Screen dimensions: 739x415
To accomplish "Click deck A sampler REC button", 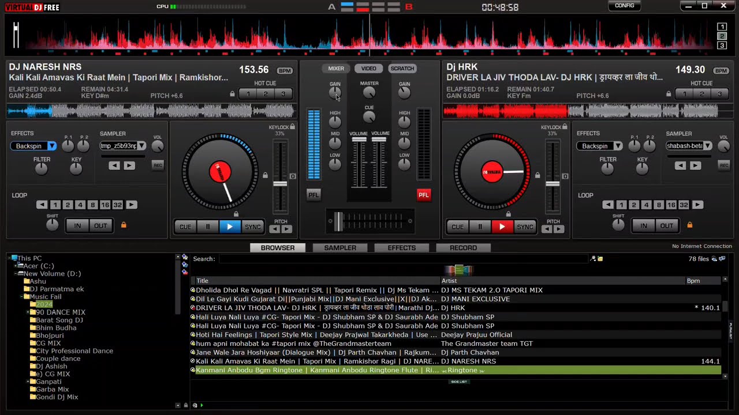I will pyautogui.click(x=158, y=165).
